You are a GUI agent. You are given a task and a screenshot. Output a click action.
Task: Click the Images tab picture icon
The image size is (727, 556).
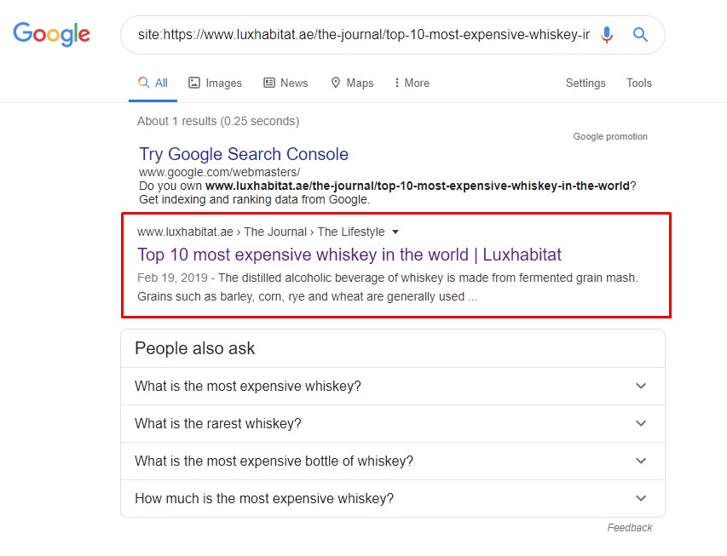(193, 83)
